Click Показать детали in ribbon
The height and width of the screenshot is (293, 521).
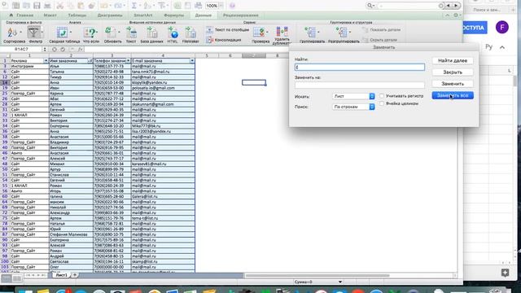click(381, 30)
